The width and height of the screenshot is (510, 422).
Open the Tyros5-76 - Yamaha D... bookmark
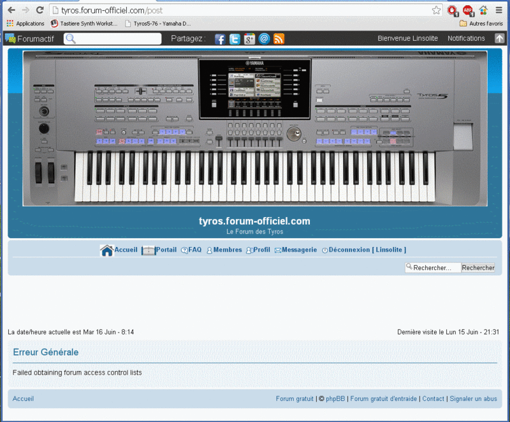pos(158,24)
